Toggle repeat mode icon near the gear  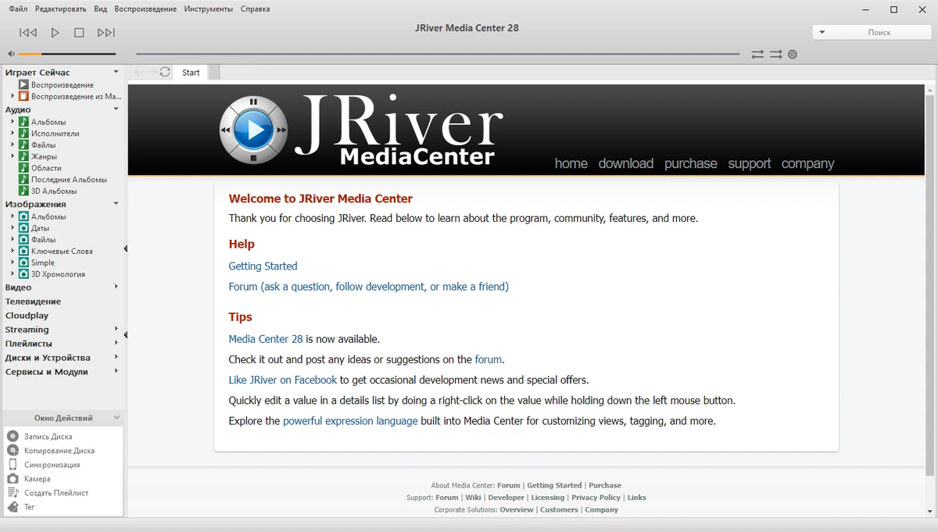pos(757,55)
